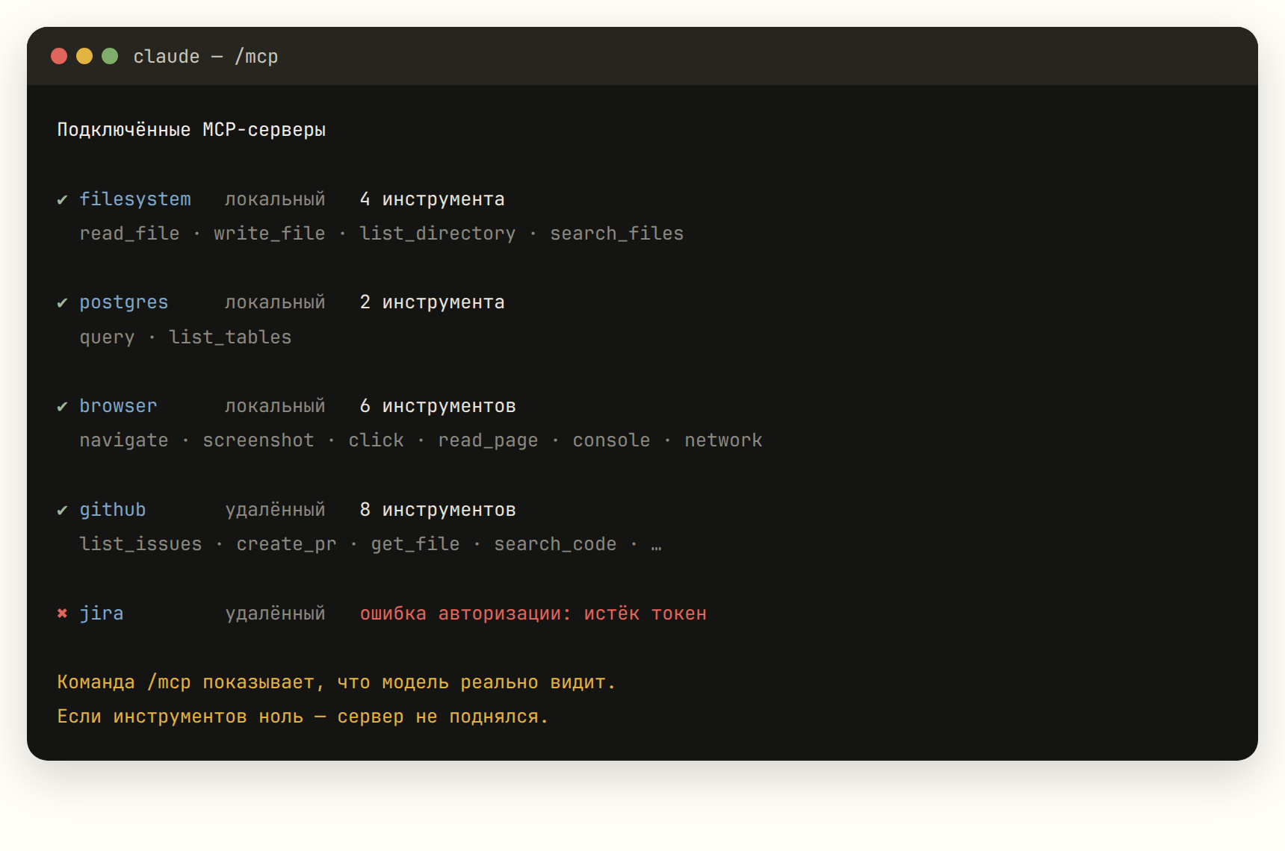Click the heading "Подключённые MCP-серверы"

(x=191, y=130)
